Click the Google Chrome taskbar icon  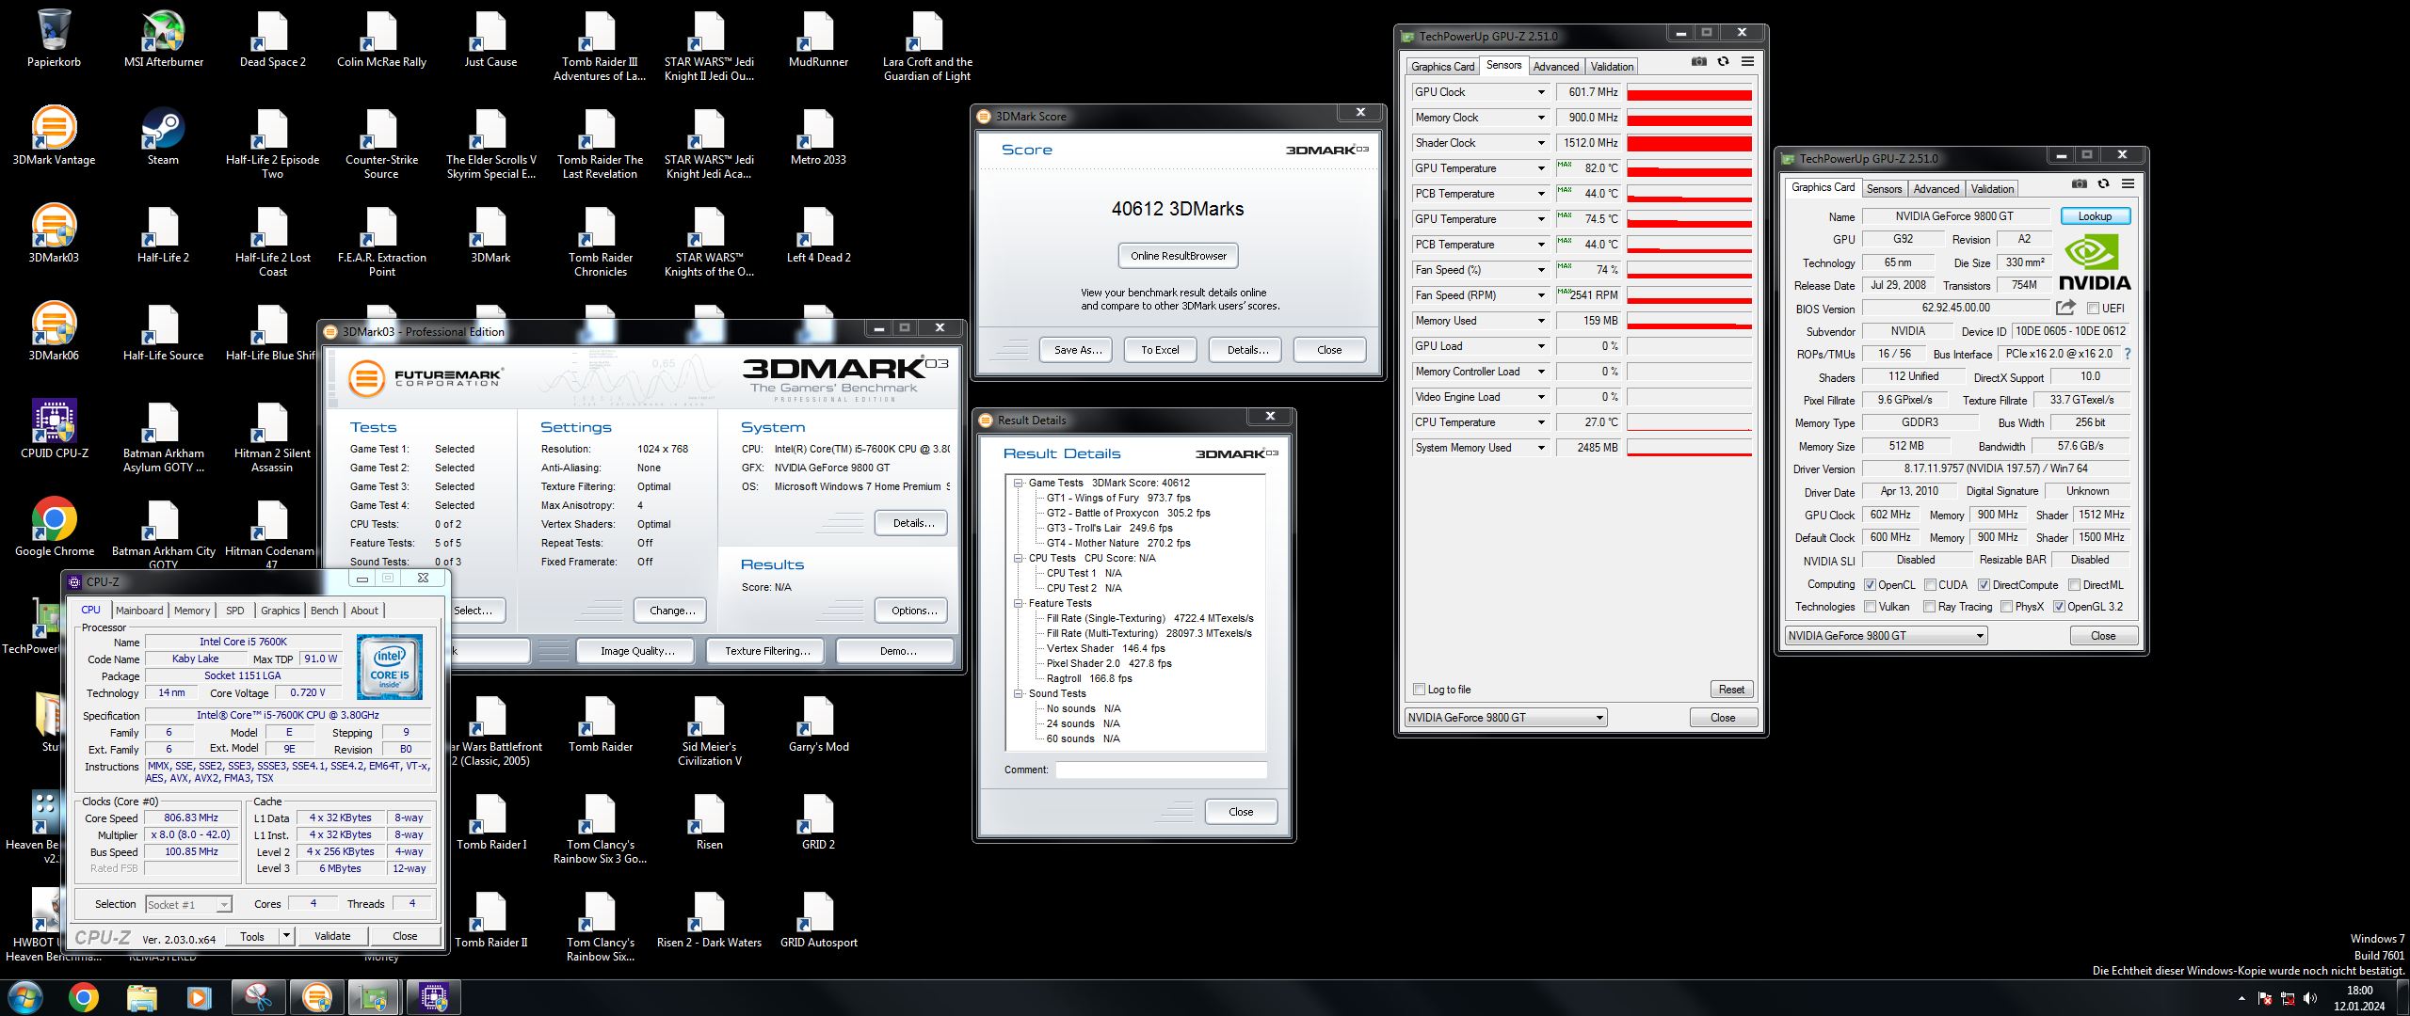pos(83,997)
